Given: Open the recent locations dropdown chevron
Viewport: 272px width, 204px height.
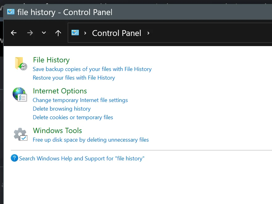Looking at the screenshot, I should point(44,33).
